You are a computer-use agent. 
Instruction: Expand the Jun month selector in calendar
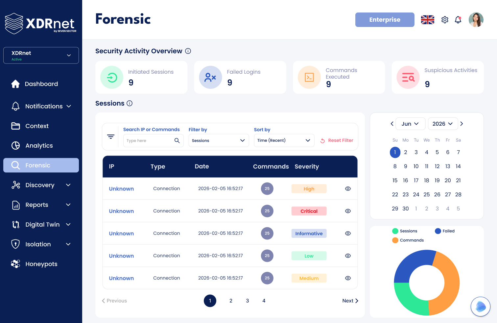click(410, 124)
